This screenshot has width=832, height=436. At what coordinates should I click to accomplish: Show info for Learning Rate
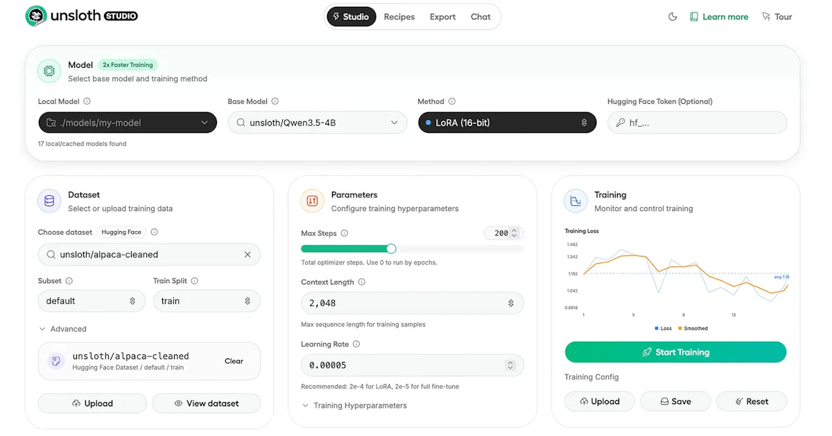tap(356, 344)
